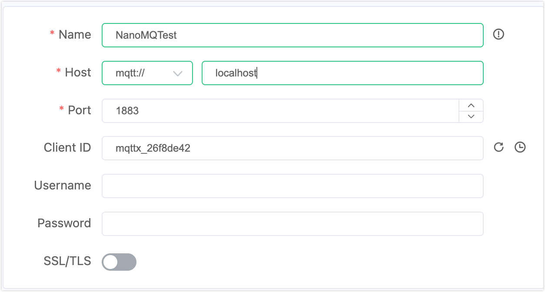Image resolution: width=545 pixels, height=292 pixels.
Task: Click the empty Username field
Action: tap(292, 186)
